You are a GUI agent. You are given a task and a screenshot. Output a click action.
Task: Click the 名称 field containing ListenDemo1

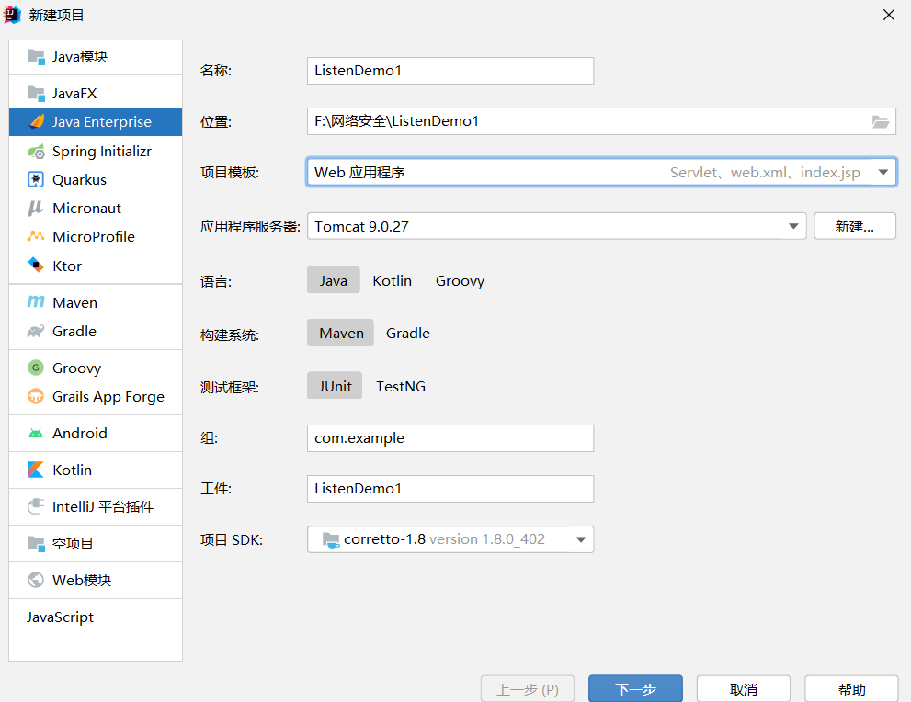450,70
